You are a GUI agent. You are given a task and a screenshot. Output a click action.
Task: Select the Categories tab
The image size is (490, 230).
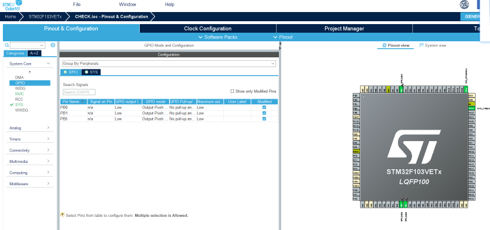coord(16,53)
